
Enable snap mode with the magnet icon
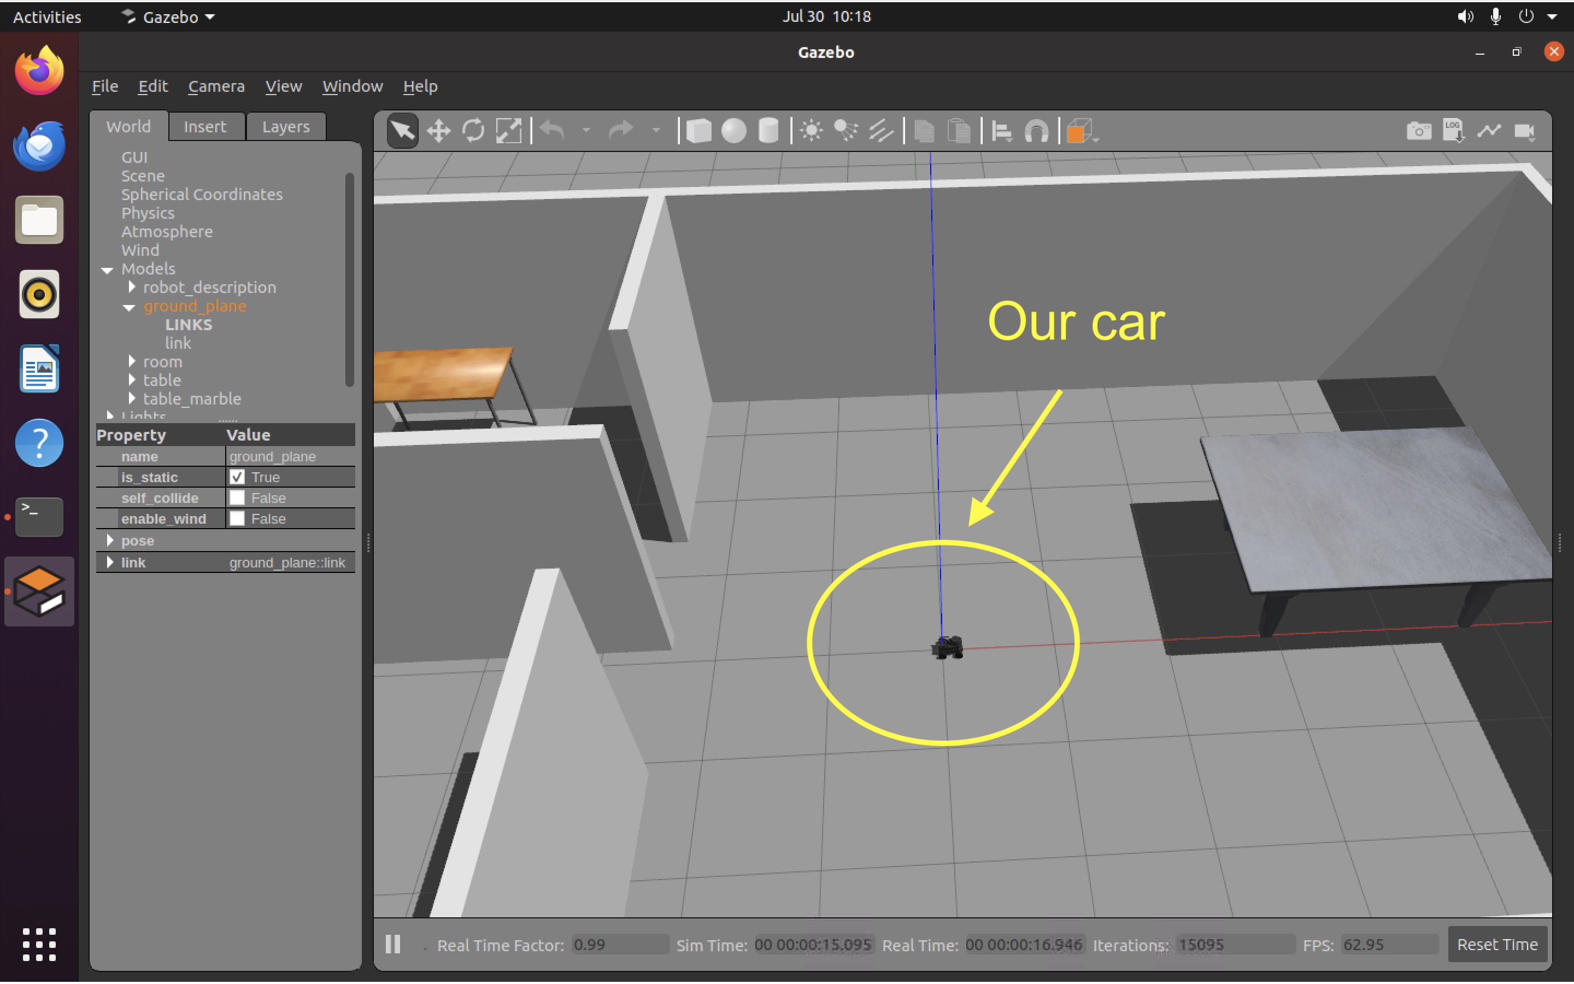tap(1037, 130)
